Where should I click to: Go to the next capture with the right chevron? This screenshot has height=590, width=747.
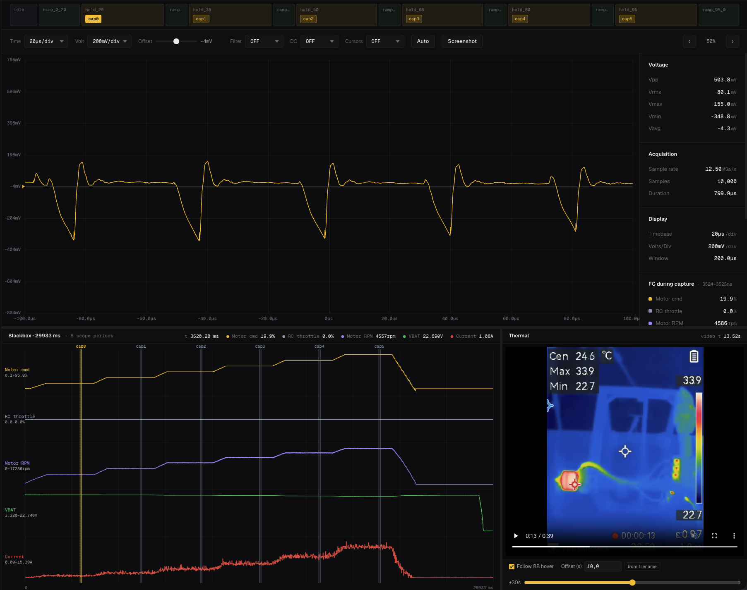tap(733, 41)
